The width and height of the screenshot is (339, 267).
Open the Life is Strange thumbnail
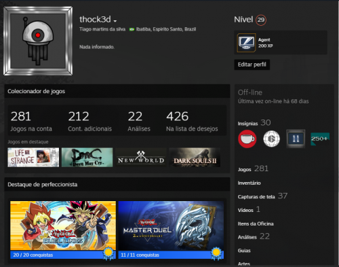[33, 158]
